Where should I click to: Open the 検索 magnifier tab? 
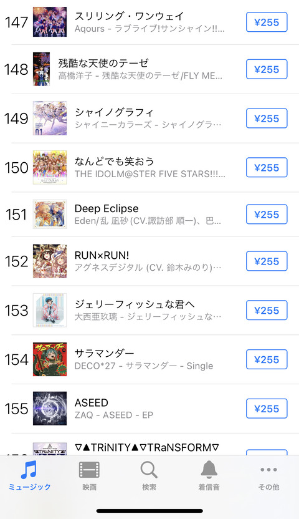(x=149, y=476)
